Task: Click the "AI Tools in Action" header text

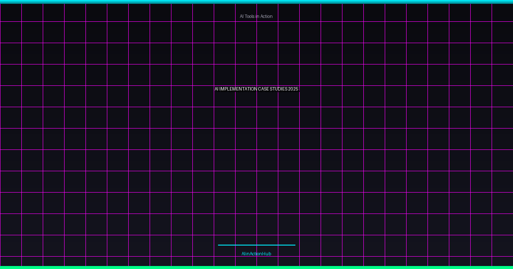Action: [256, 16]
